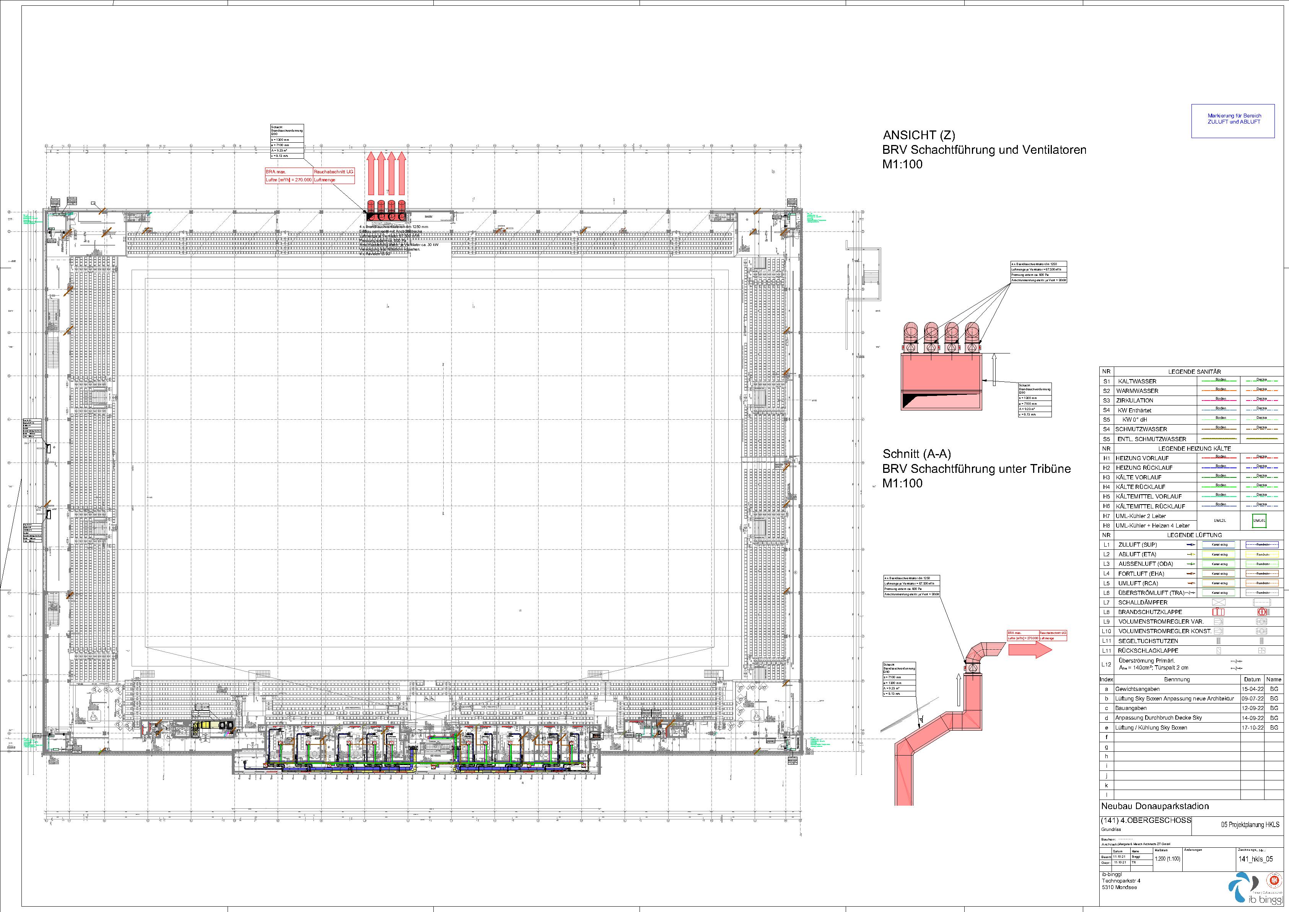Click the Rückschlagklappe legend symbol

(1218, 650)
